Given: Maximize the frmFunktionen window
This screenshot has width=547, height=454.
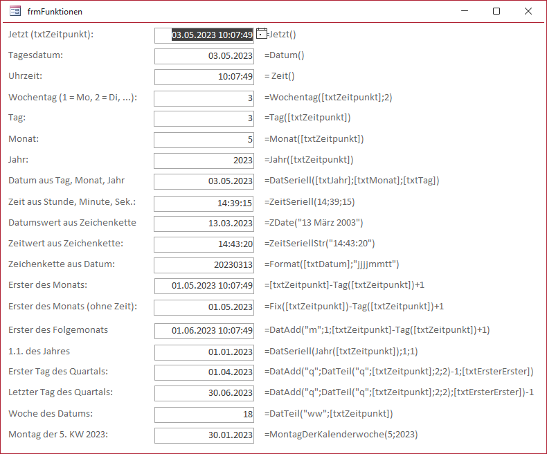Looking at the screenshot, I should (x=496, y=11).
